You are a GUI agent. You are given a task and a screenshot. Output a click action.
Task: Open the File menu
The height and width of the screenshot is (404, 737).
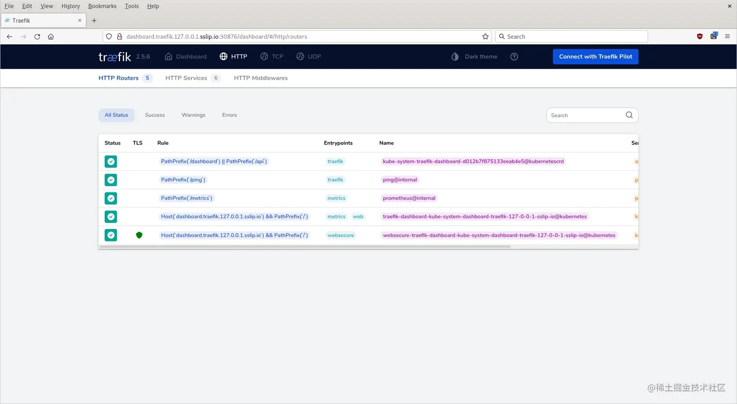click(x=9, y=6)
